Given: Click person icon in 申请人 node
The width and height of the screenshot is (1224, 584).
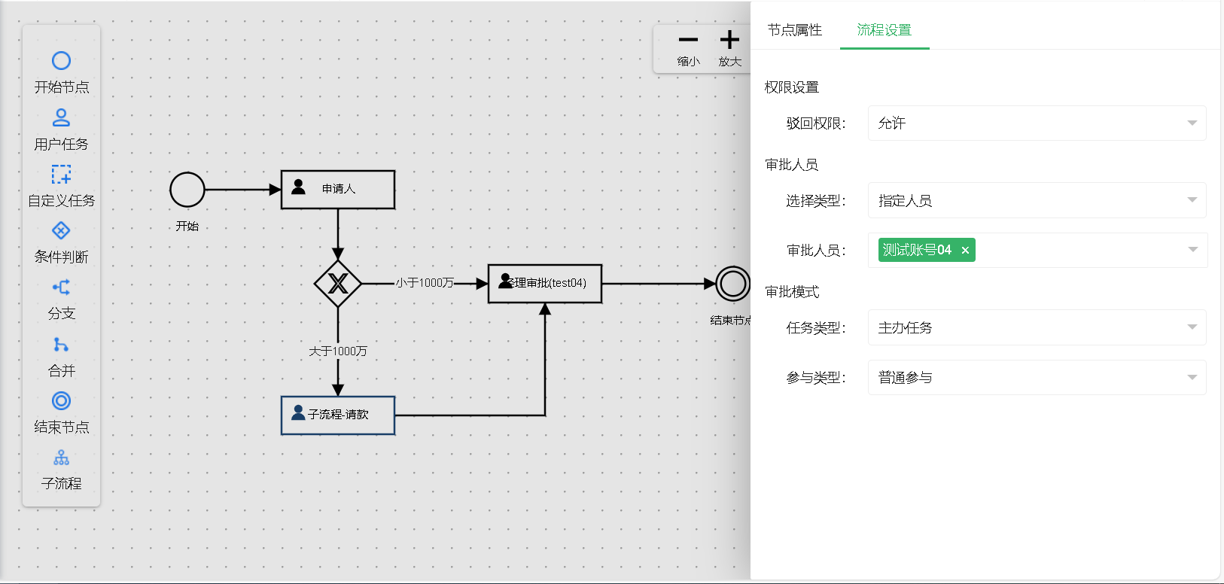Looking at the screenshot, I should tap(299, 187).
